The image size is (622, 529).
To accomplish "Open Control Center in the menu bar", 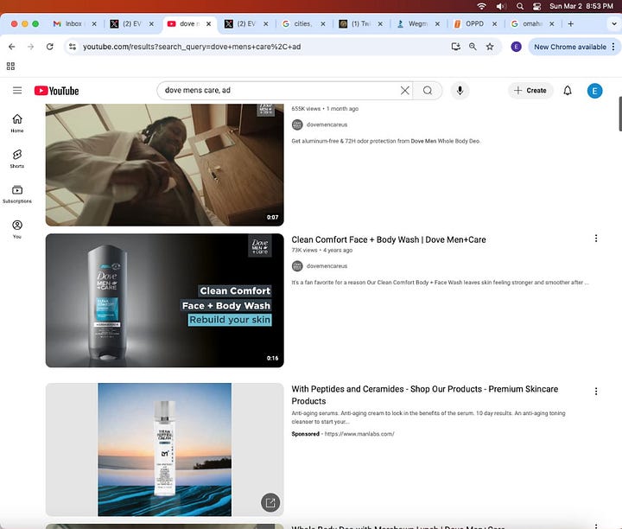I will coord(536,6).
